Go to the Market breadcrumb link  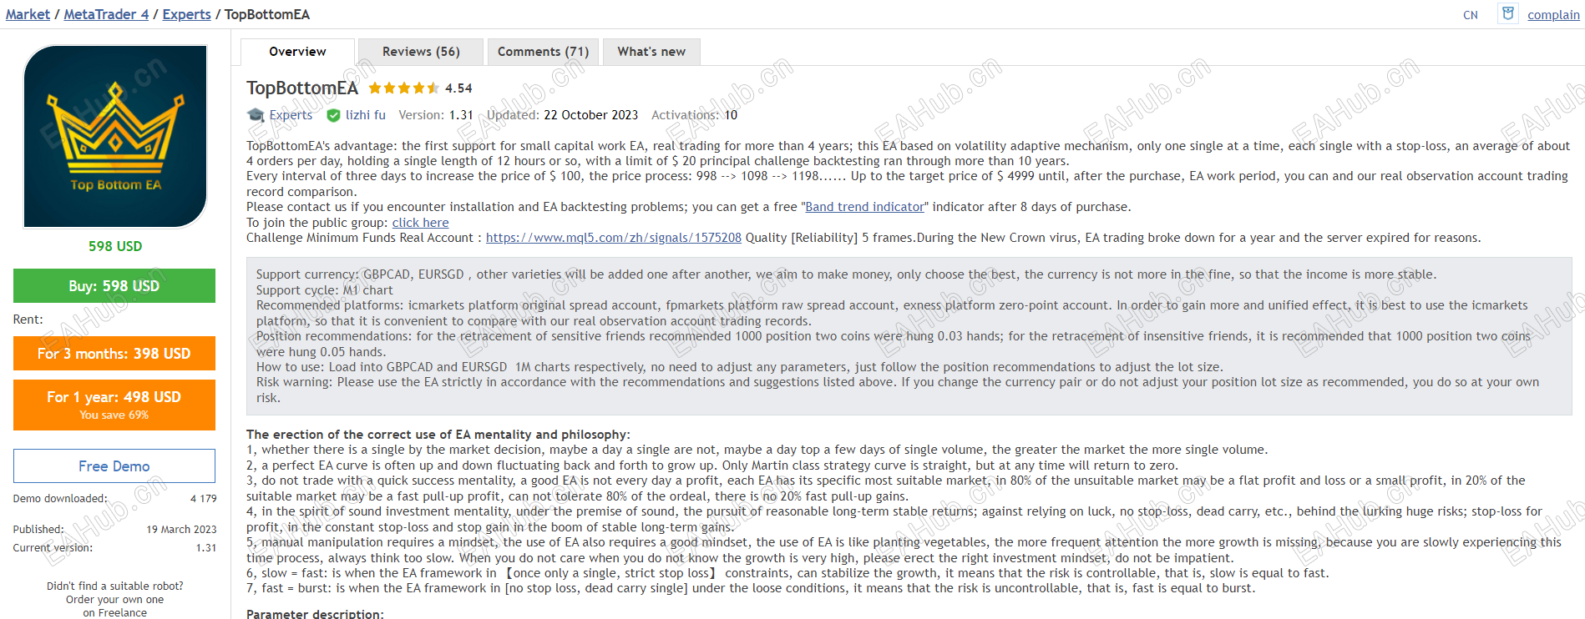click(28, 14)
